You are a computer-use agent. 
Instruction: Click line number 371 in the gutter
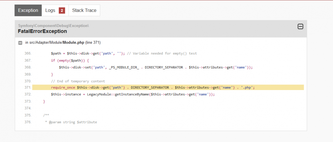(x=28, y=88)
